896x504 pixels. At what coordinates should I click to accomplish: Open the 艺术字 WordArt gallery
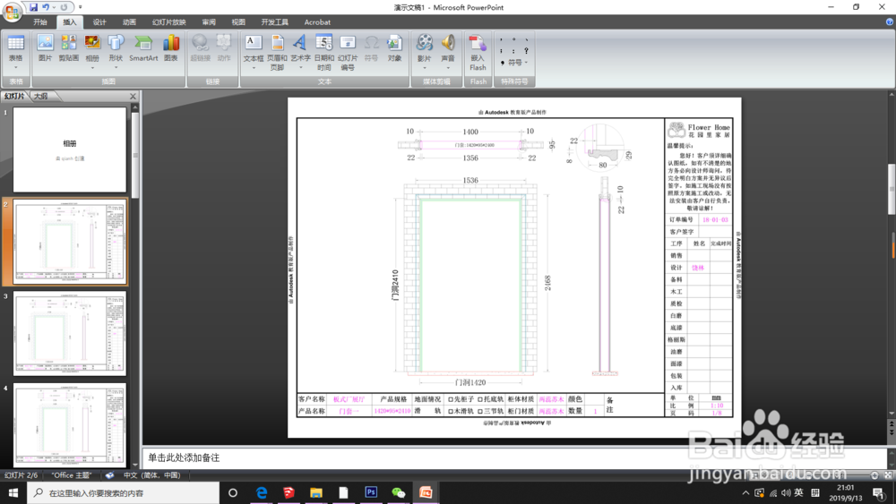[x=300, y=51]
